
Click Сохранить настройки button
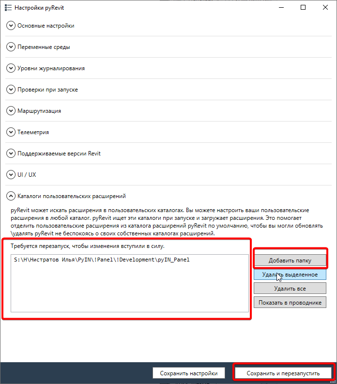pos(188,373)
